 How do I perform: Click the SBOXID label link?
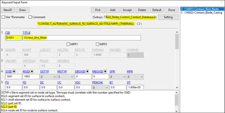click(x=80, y=71)
